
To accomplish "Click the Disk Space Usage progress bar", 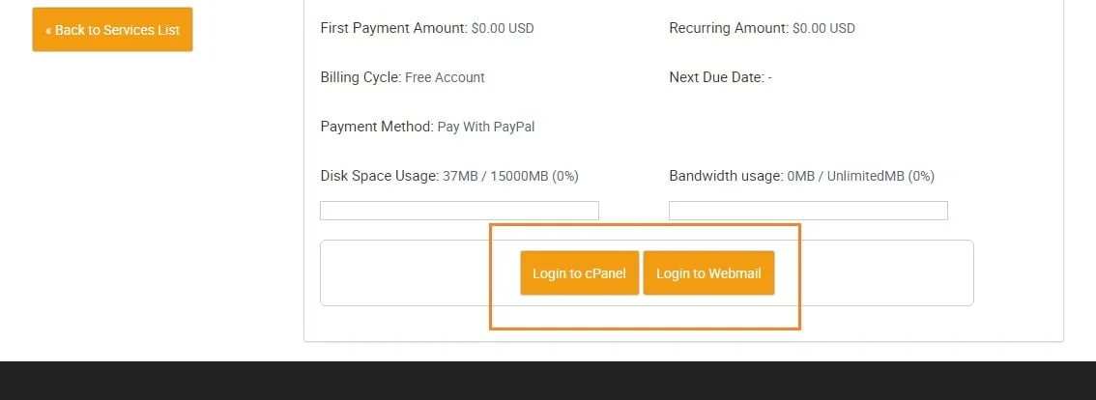I will point(459,211).
